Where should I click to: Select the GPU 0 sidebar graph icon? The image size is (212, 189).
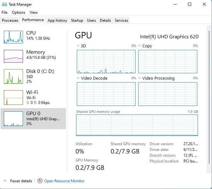click(13, 118)
